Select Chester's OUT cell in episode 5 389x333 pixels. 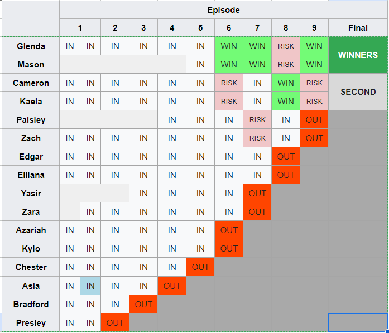coord(200,267)
